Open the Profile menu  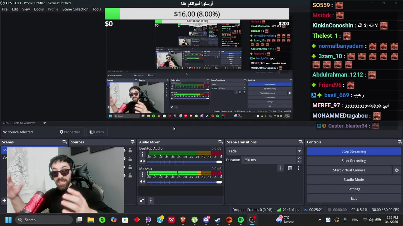53,9
